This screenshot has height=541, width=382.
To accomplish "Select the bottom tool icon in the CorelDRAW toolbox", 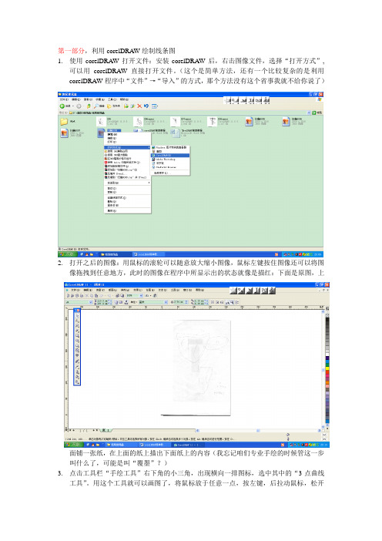I will tap(77, 381).
